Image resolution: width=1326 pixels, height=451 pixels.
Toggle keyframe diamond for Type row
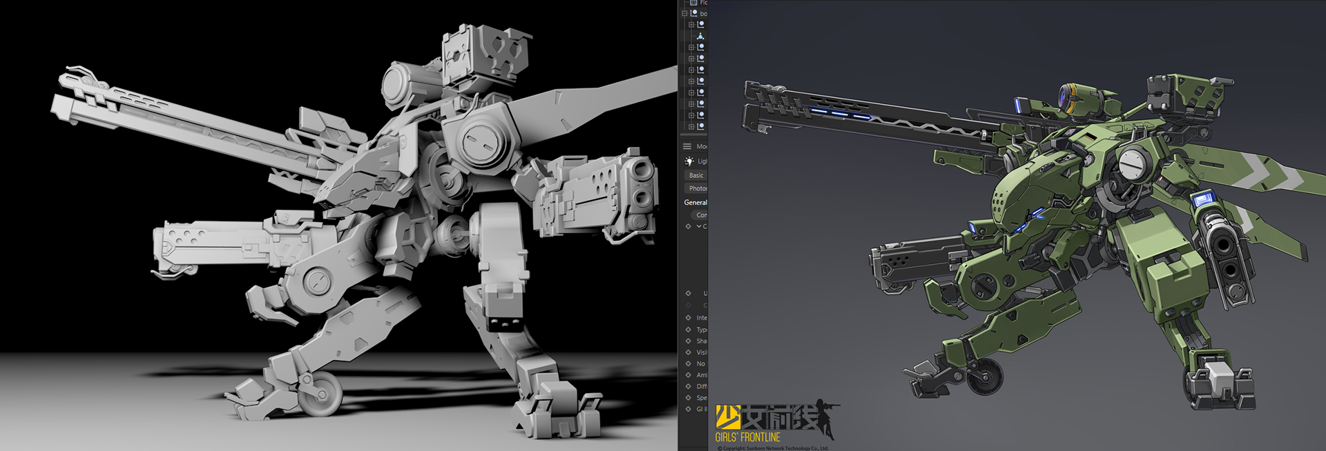coord(688,330)
